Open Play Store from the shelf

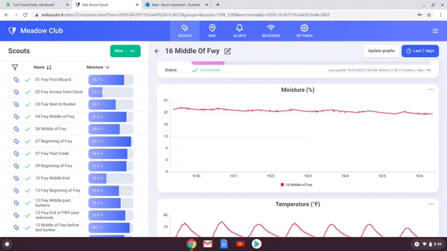[256, 244]
